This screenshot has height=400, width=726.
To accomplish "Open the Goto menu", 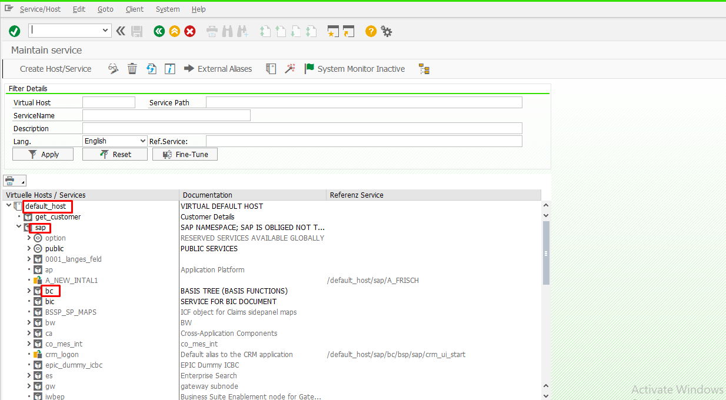I will click(105, 9).
